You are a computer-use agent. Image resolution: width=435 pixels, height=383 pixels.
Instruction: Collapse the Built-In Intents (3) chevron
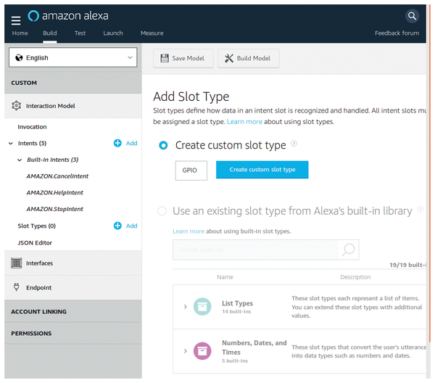point(20,160)
